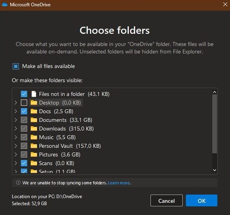The height and width of the screenshot is (215, 230).
Task: Click the Pictures folder icon
Action: coord(34,154)
